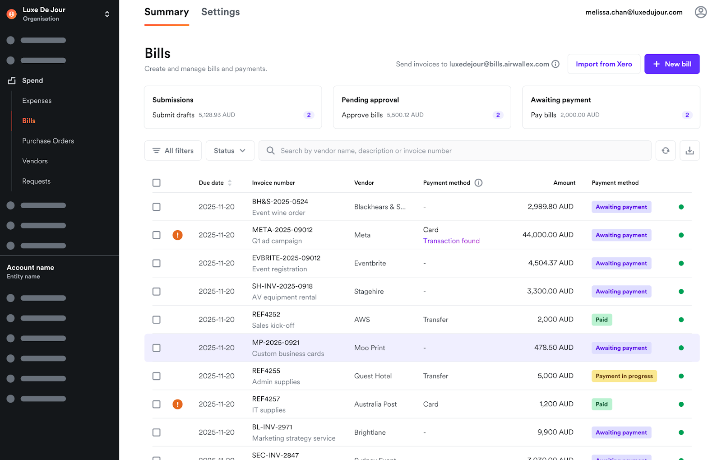The height and width of the screenshot is (460, 722).
Task: Click the New bill button
Action: pos(671,64)
